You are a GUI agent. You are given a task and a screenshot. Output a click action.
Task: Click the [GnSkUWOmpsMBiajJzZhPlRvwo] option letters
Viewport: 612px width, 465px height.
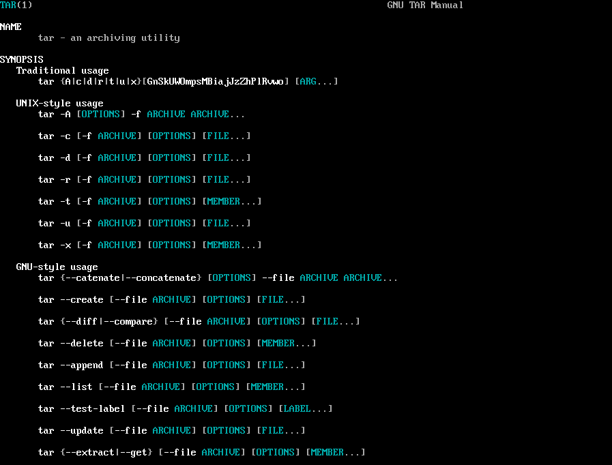(216, 82)
